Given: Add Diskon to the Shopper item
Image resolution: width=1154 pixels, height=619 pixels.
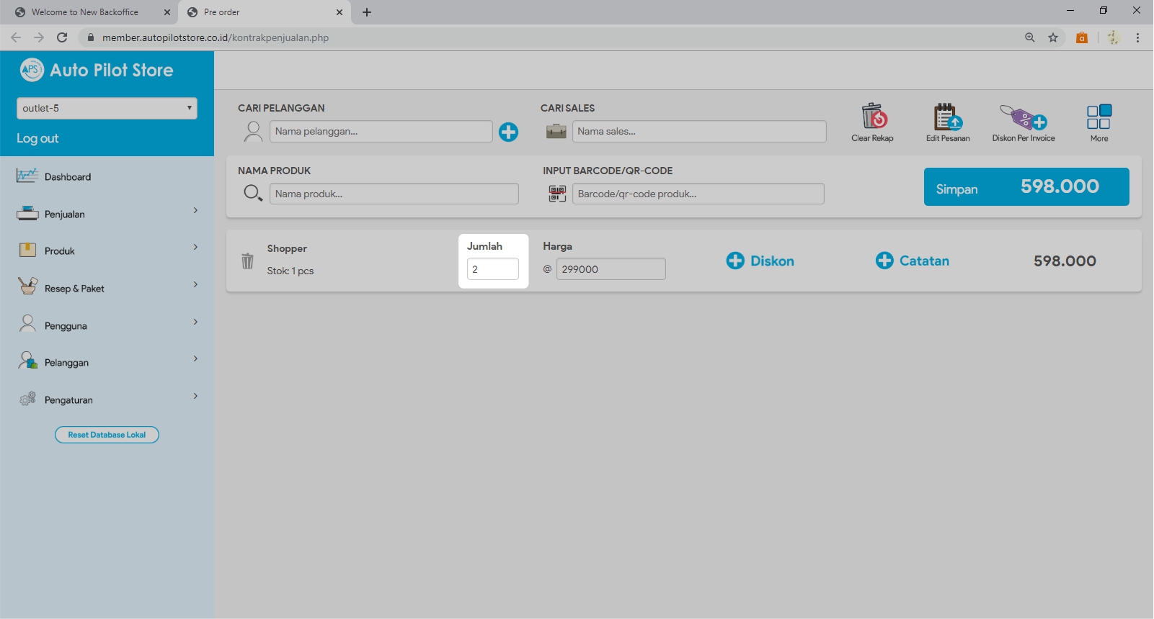Looking at the screenshot, I should 760,261.
